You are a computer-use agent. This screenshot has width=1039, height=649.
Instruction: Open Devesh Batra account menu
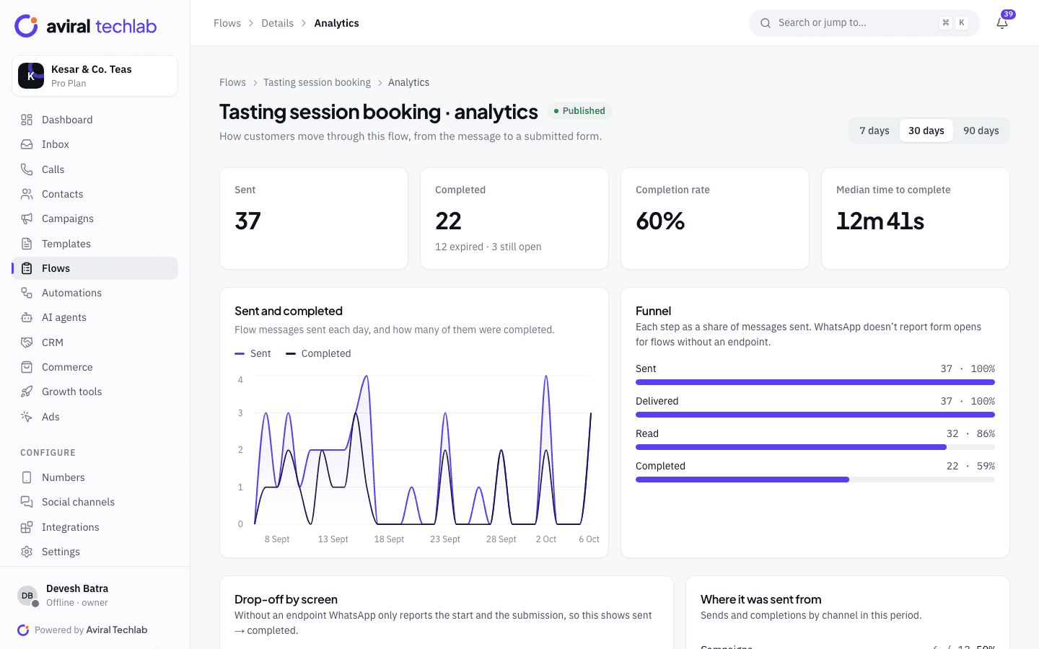pos(95,596)
